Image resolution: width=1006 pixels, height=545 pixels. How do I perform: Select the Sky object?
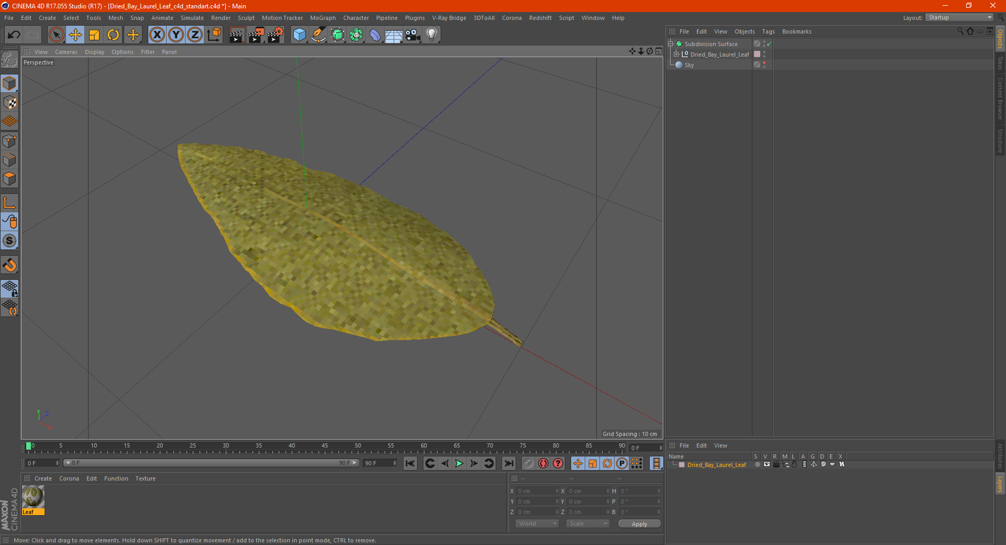[689, 65]
